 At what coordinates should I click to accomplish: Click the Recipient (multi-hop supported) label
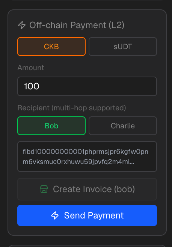pyautogui.click(x=72, y=108)
